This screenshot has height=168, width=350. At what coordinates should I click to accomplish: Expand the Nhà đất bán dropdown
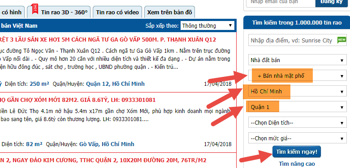[297, 60]
